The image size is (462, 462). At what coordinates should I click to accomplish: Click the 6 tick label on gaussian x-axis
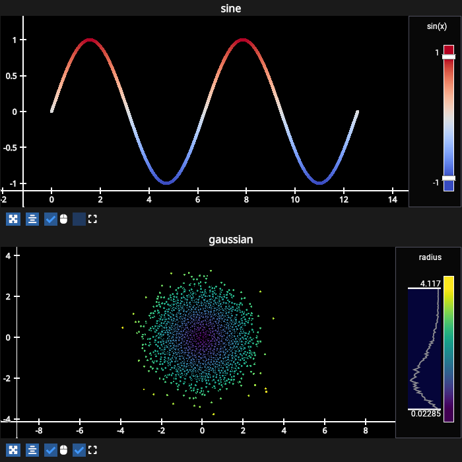click(325, 431)
